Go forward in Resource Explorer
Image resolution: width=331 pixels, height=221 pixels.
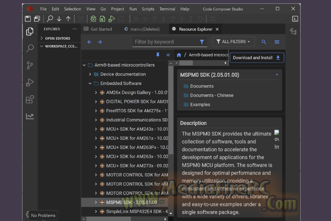[100, 42]
